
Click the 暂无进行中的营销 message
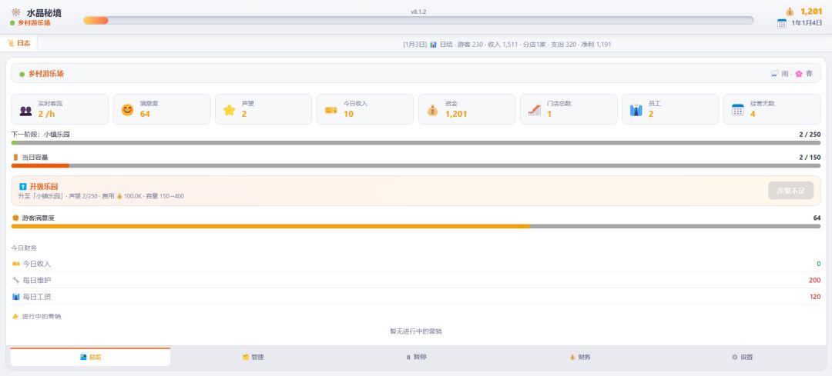(416, 331)
